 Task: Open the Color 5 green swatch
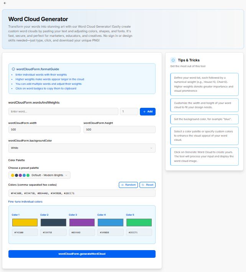click(139, 223)
